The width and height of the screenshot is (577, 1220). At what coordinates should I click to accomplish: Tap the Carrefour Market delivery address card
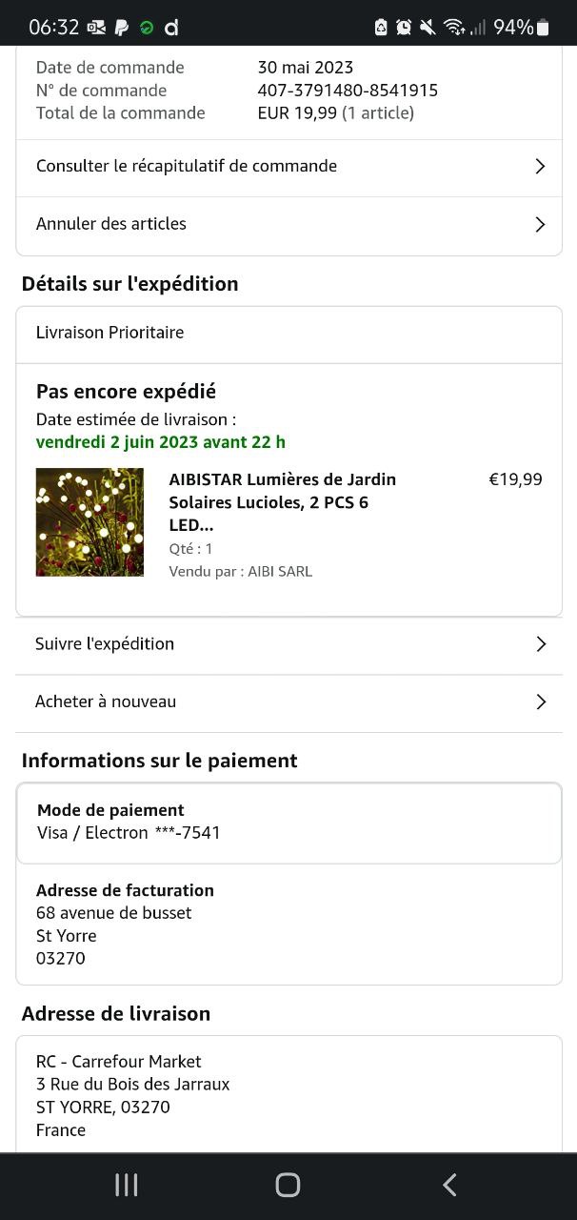[288, 1095]
